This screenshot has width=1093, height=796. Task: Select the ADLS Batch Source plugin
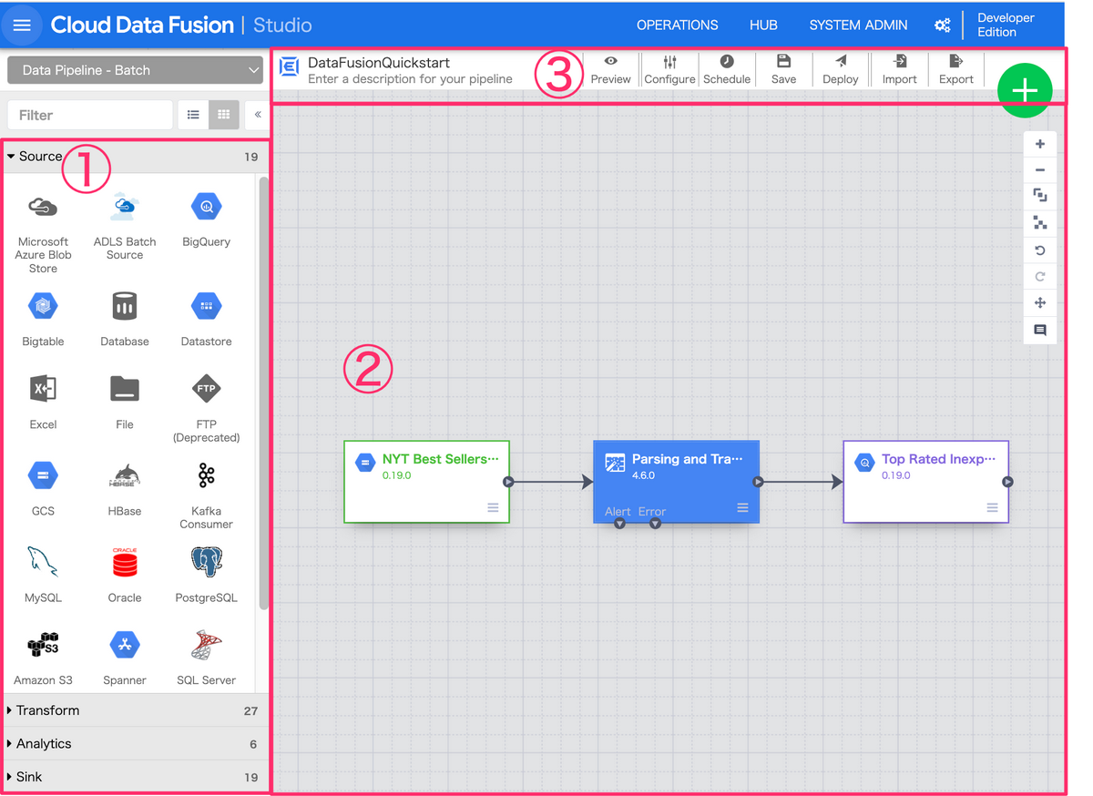pyautogui.click(x=125, y=227)
